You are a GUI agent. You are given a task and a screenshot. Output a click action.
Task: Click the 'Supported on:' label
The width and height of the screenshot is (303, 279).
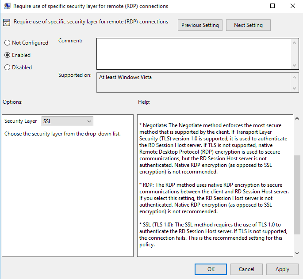(x=75, y=75)
